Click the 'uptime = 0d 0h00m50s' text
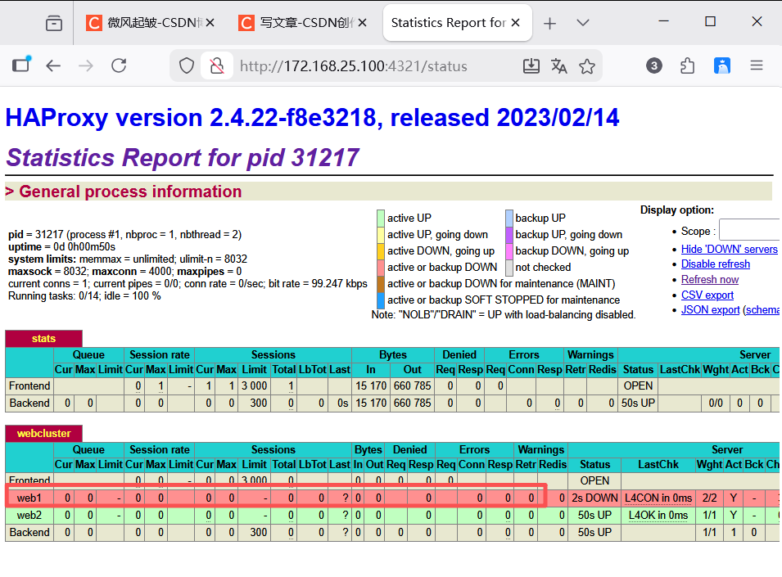Image resolution: width=782 pixels, height=577 pixels. [x=62, y=246]
